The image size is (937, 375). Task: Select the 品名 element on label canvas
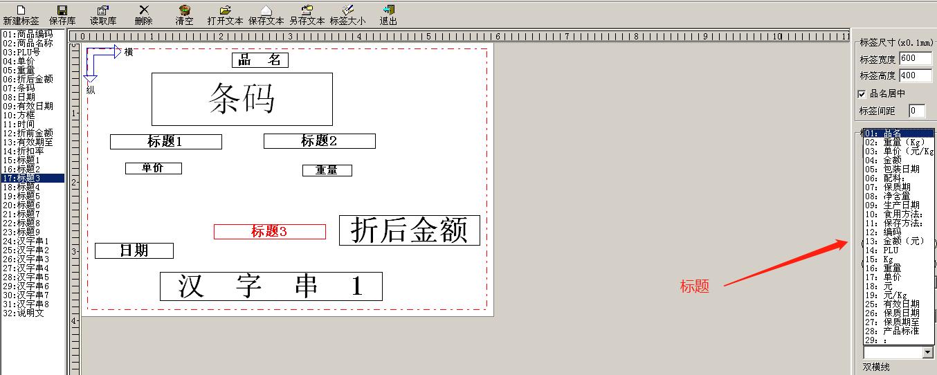tap(260, 60)
